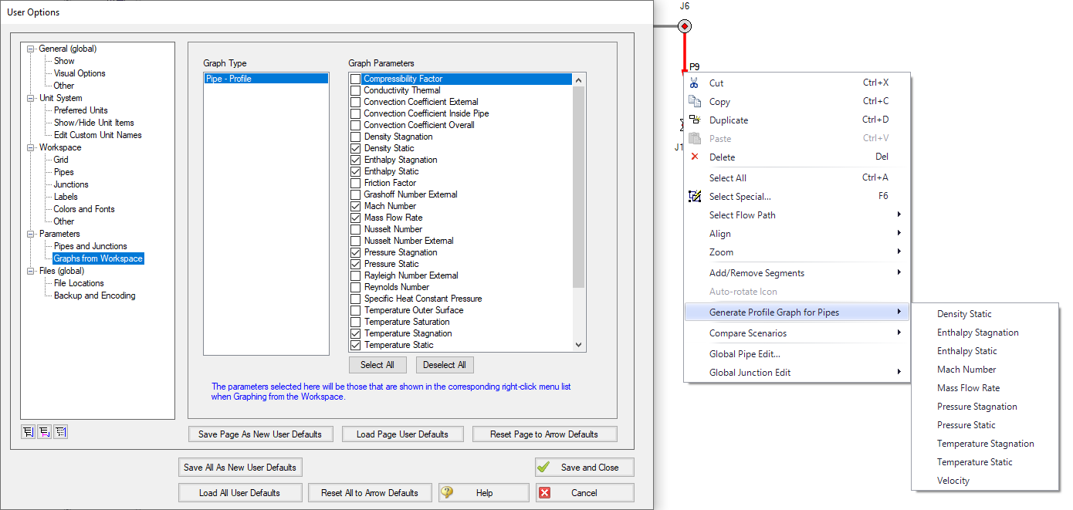Uncheck Density Static in Graph Parameters

pyautogui.click(x=354, y=147)
